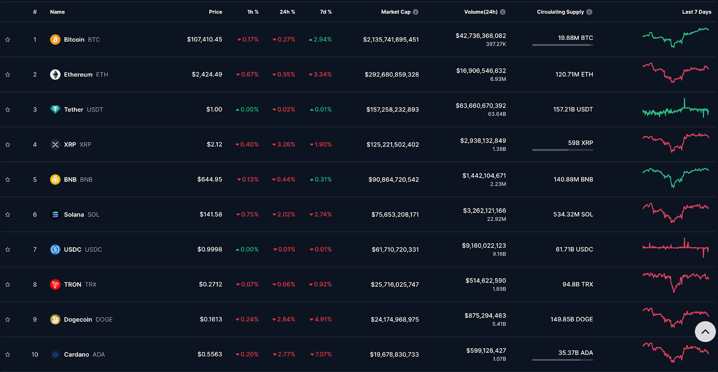Toggle TRON watchlist star

coord(8,284)
